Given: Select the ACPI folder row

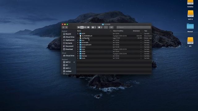Looking at the screenshot, I should point(114,34).
